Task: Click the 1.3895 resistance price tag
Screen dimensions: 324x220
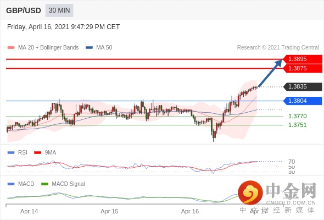Action: (303, 59)
